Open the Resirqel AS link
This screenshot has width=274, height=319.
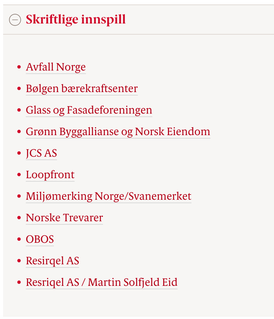pyautogui.click(x=52, y=261)
